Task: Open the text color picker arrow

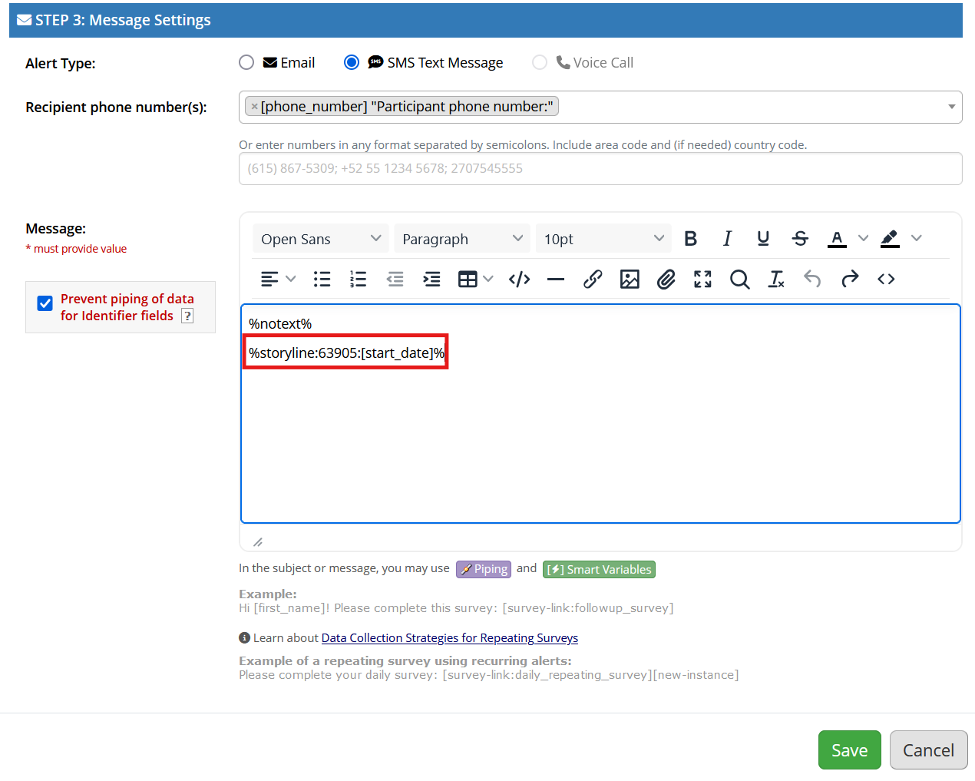Action: [x=863, y=239]
